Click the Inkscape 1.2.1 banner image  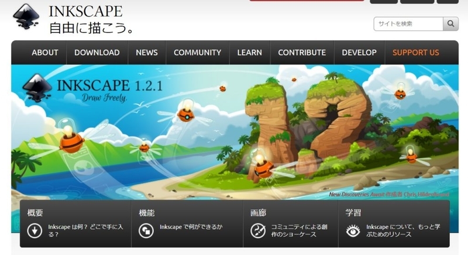point(235,131)
